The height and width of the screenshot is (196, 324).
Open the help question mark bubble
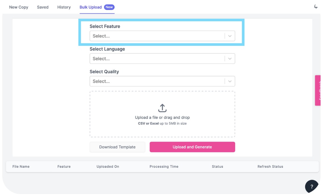[x=311, y=186]
